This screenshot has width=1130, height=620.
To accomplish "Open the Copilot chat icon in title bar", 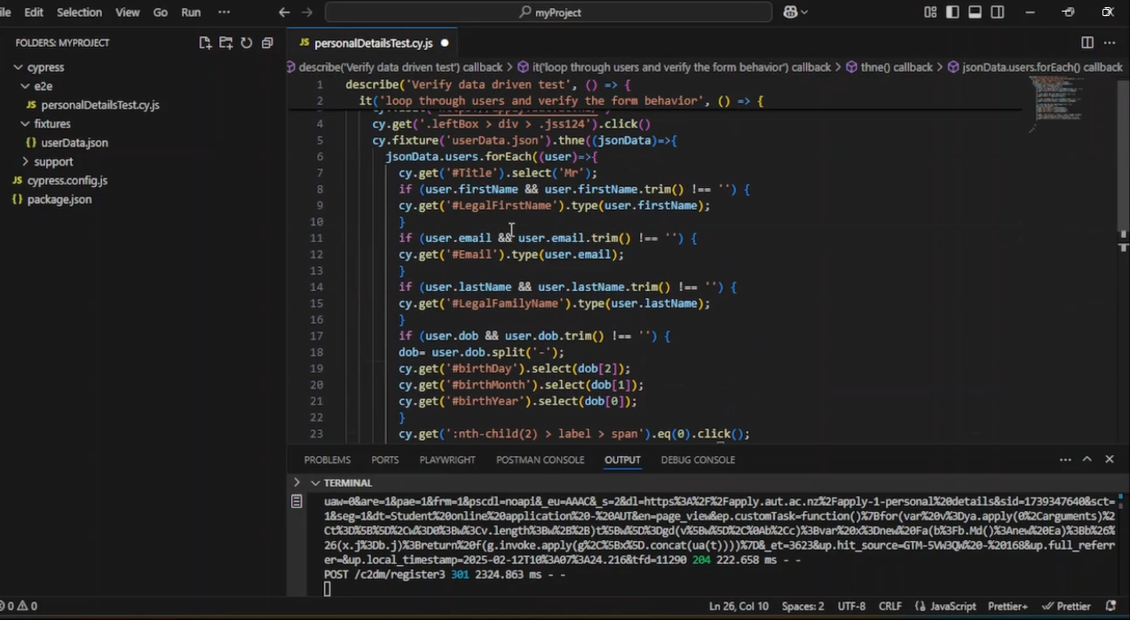I will click(790, 12).
